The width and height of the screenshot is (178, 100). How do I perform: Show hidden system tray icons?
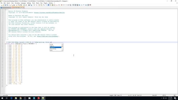point(162,98)
